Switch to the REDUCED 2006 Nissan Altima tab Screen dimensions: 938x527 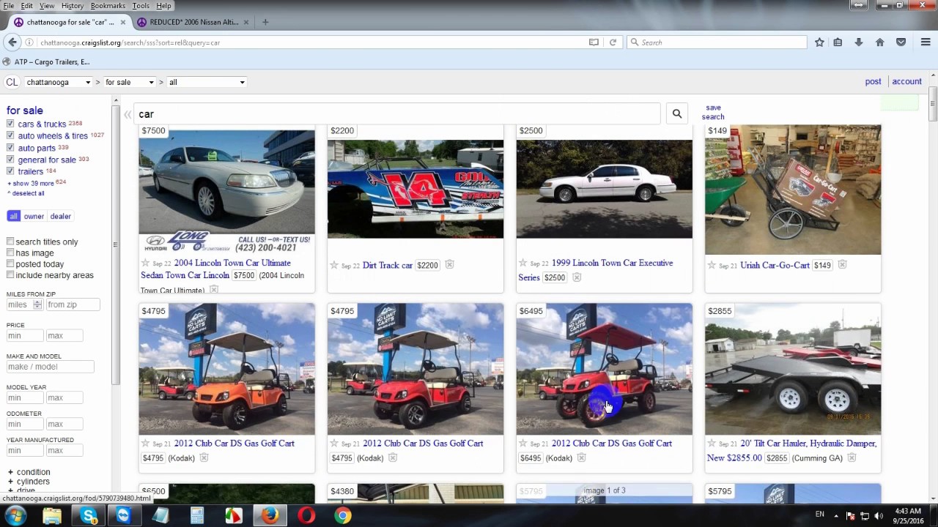(193, 22)
